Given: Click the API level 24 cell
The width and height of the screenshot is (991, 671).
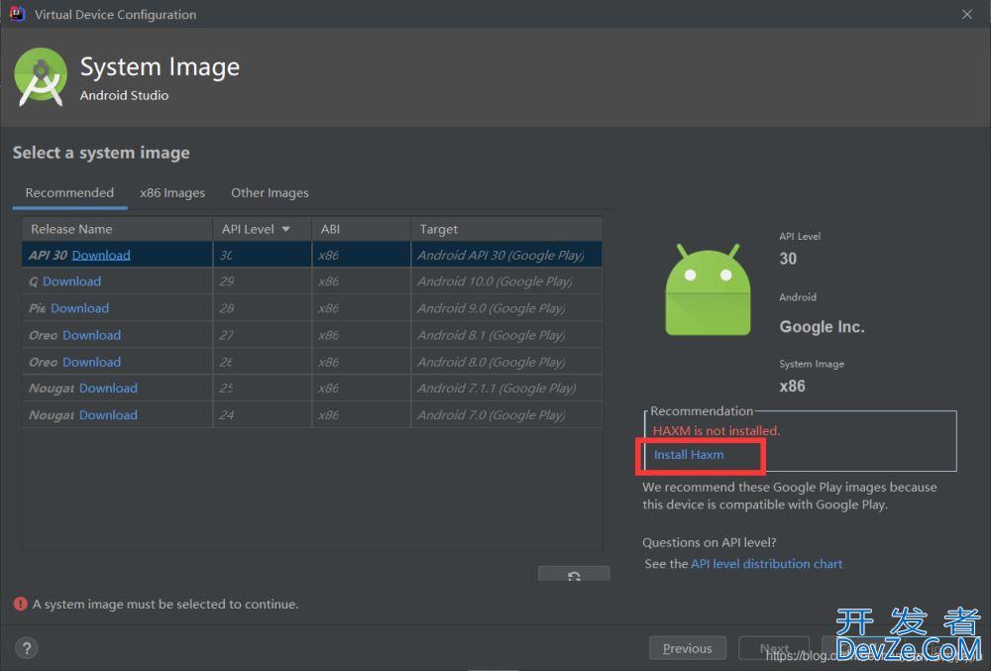Looking at the screenshot, I should (263, 414).
